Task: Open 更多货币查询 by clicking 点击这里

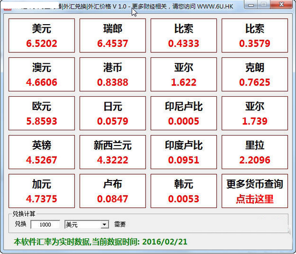Action: click(x=255, y=199)
